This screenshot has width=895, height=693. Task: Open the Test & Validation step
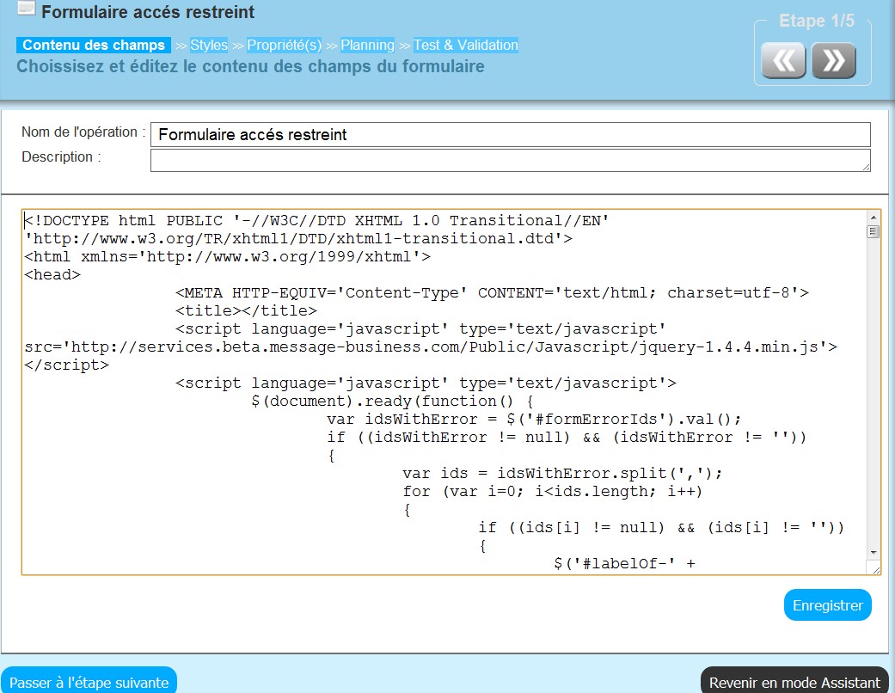(x=466, y=45)
